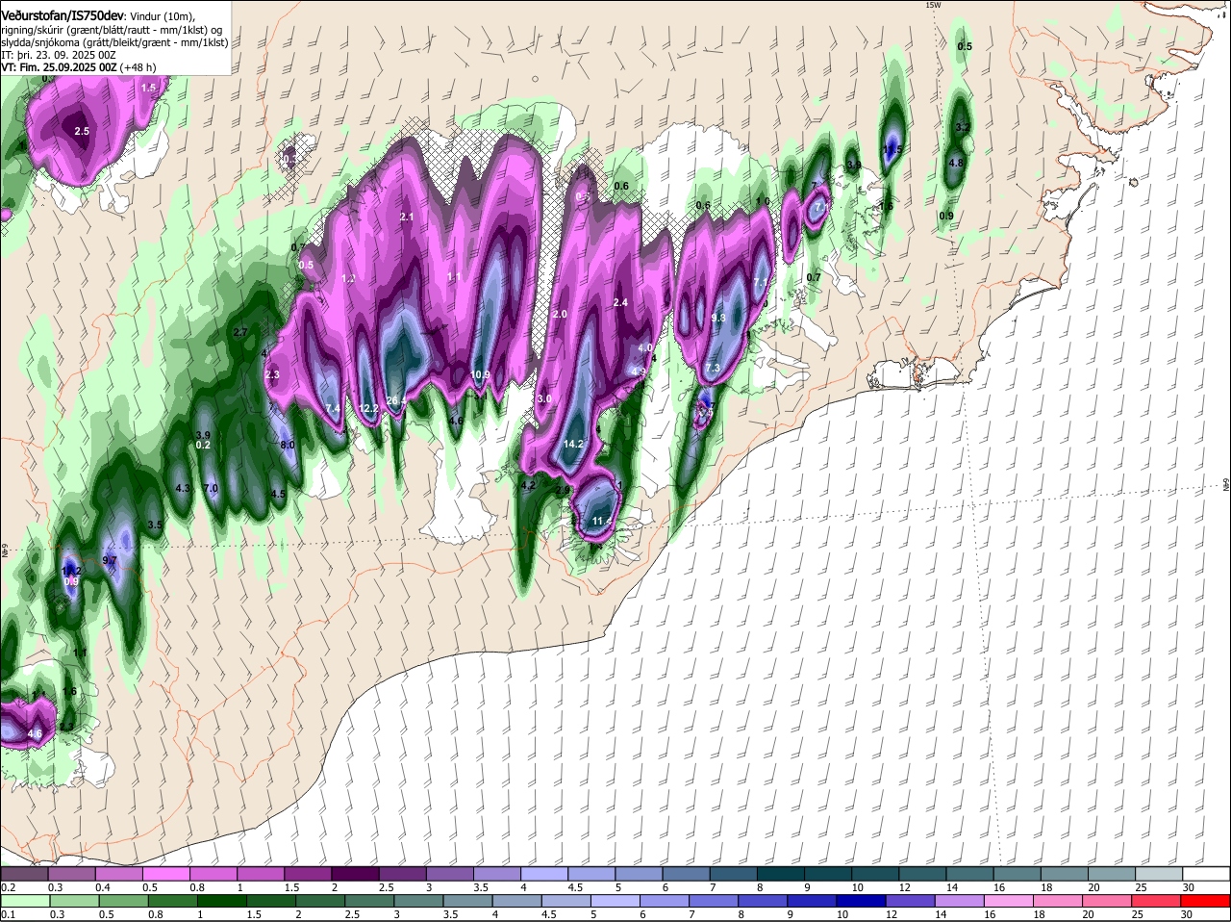Image resolution: width=1231 pixels, height=922 pixels.
Task: Click the 7.0 value label on the map
Action: [x=212, y=489]
